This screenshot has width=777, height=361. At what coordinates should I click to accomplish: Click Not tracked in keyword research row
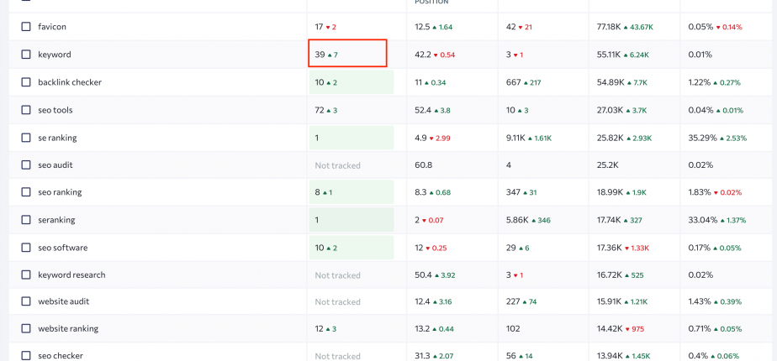(x=337, y=275)
